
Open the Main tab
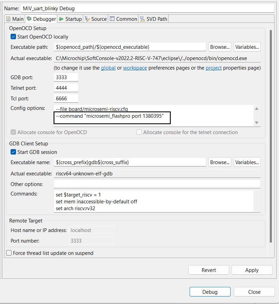point(15,19)
